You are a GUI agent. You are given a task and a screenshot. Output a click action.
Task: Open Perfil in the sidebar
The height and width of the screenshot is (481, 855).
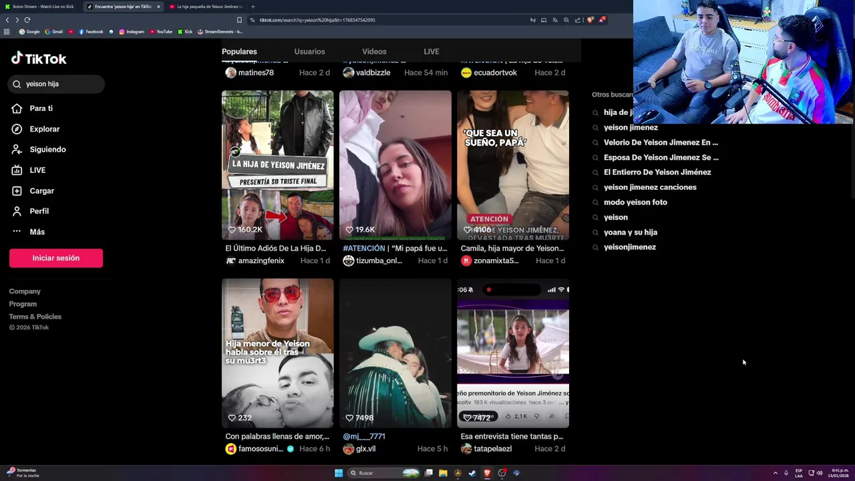pos(30,211)
